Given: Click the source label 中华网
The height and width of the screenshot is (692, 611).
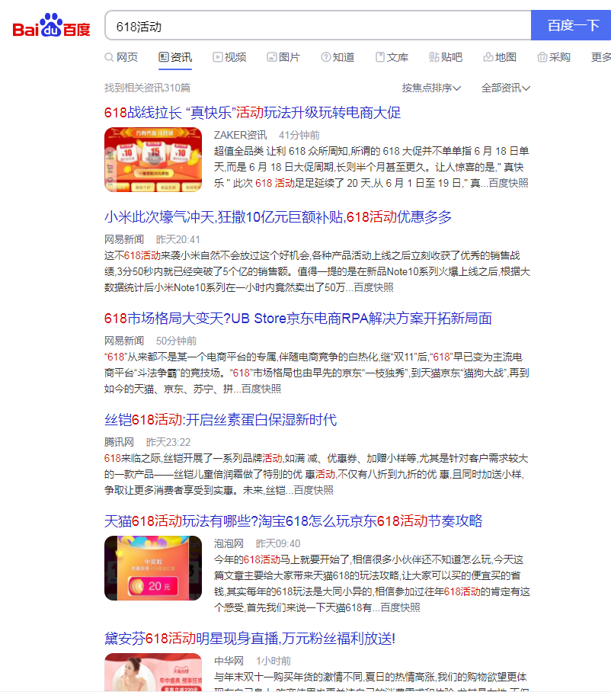Looking at the screenshot, I should click(x=229, y=661).
